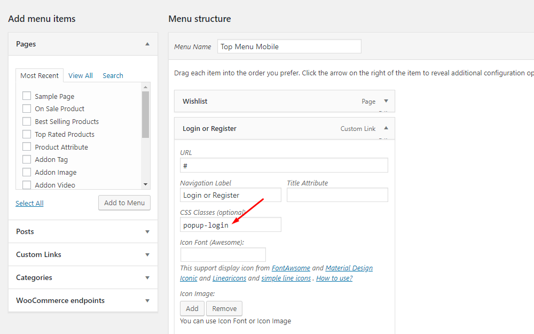Viewport: 534px width, 334px height.
Task: Focus the Icon Font (Awesome) field
Action: (223, 254)
